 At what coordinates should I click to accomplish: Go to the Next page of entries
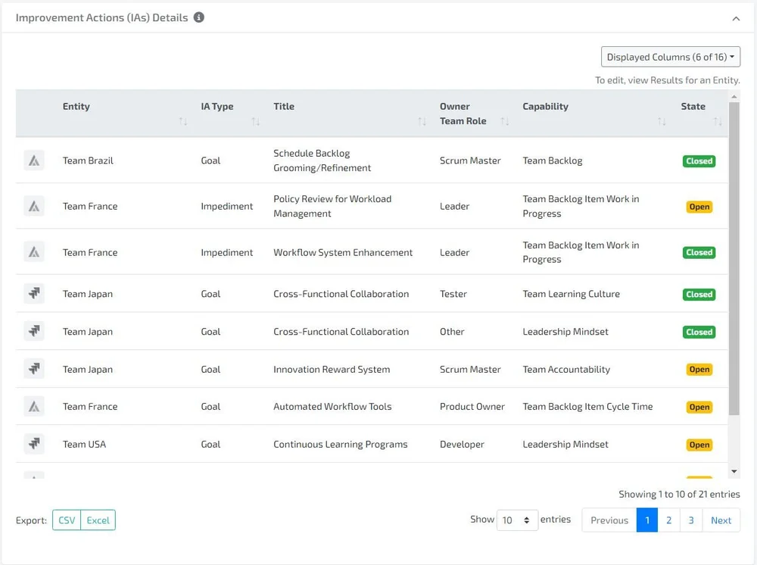[x=720, y=520]
